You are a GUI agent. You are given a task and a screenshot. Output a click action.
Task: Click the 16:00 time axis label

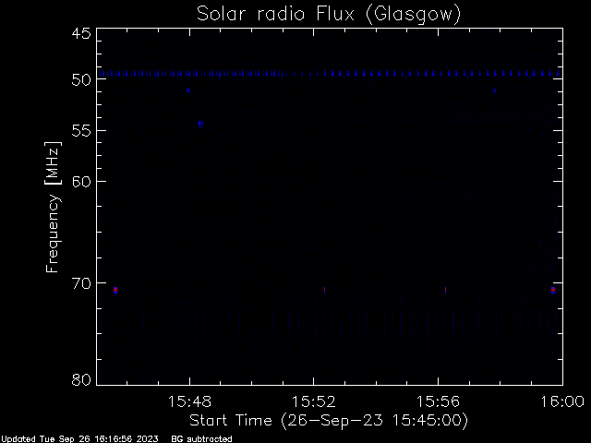(x=562, y=401)
